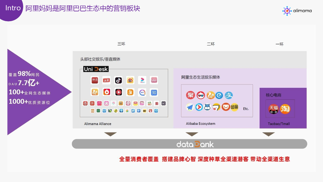
Task: Click the Douyin/TikTok music-note icon
Action: 119,80
